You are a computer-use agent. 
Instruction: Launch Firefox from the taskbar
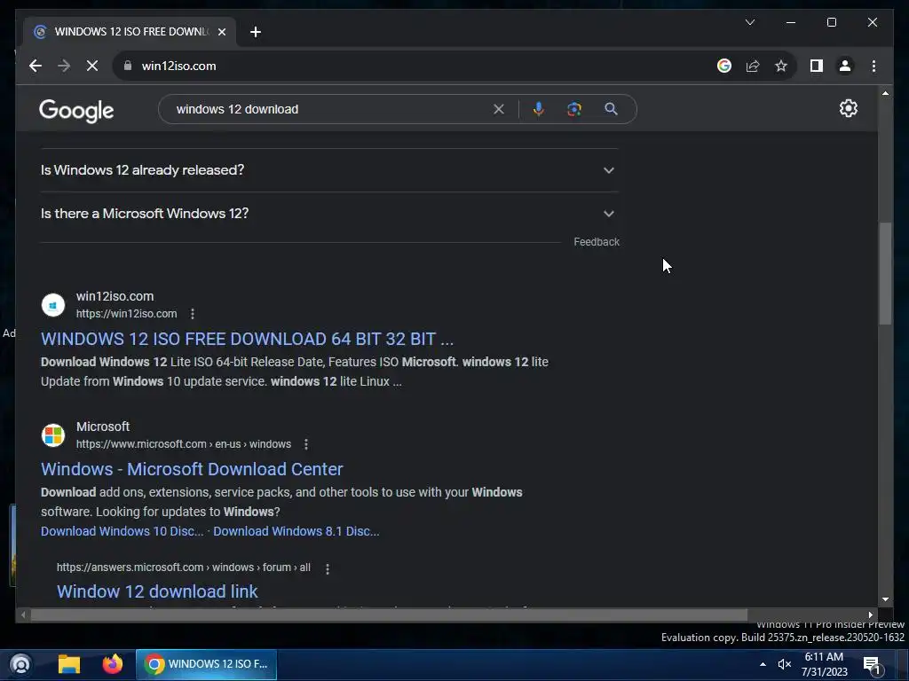coord(113,663)
